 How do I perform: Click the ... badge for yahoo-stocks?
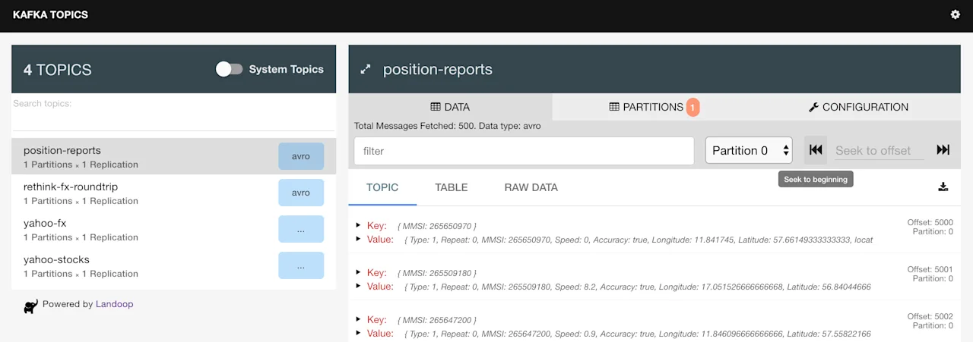point(301,265)
